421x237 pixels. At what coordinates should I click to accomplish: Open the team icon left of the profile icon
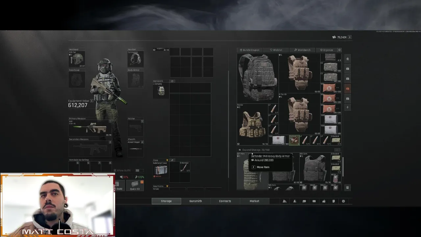285,201
